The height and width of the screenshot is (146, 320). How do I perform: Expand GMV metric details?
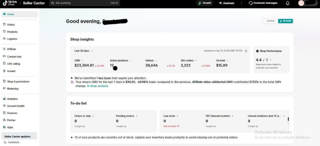click(x=82, y=61)
